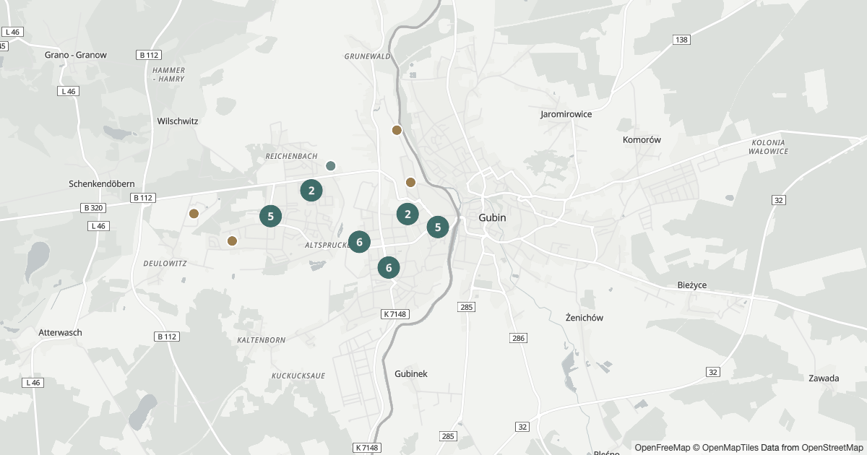Screen dimensions: 867x455
Task: Select the brown dot east of Schenkendöbern
Action: point(194,213)
